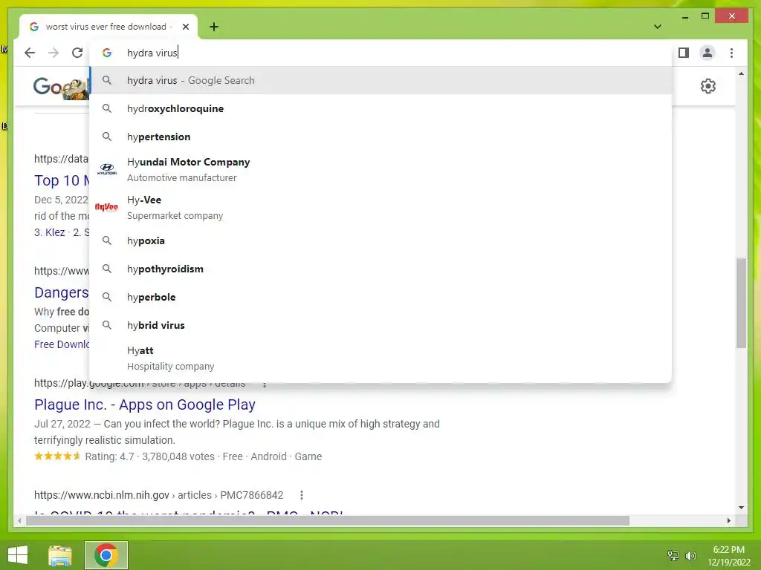Minimize the Chrome window
This screenshot has width=761, height=570.
pos(684,17)
